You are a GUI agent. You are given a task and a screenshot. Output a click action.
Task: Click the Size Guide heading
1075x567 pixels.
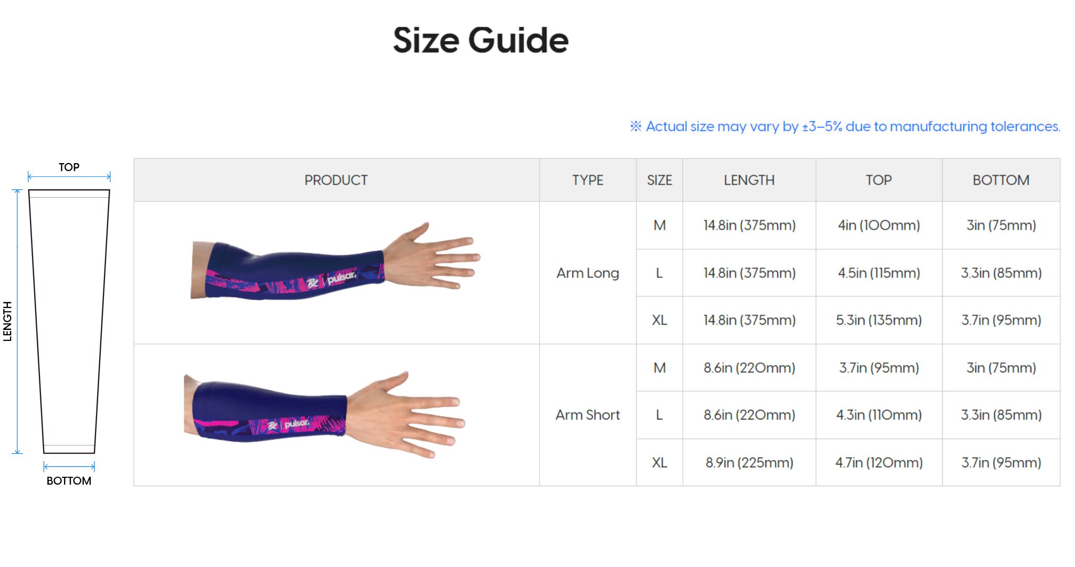[480, 40]
